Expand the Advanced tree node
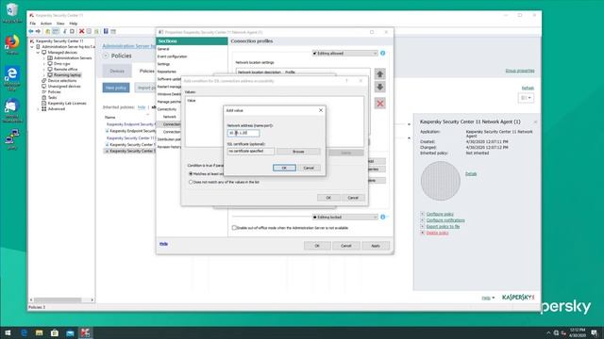This screenshot has height=339, width=604. (x=38, y=109)
